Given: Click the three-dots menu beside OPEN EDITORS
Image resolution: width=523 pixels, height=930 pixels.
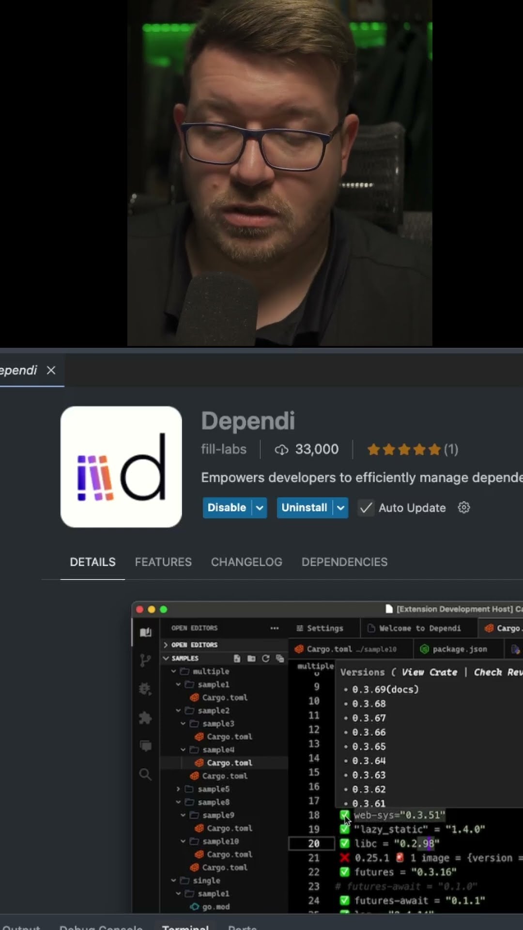Looking at the screenshot, I should pyautogui.click(x=275, y=628).
